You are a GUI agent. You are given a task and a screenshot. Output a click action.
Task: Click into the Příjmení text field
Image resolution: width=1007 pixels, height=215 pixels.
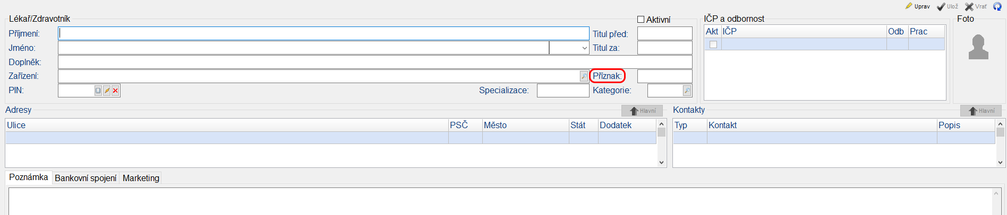click(323, 33)
